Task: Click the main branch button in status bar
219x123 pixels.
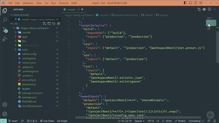Action: [x=13, y=121]
